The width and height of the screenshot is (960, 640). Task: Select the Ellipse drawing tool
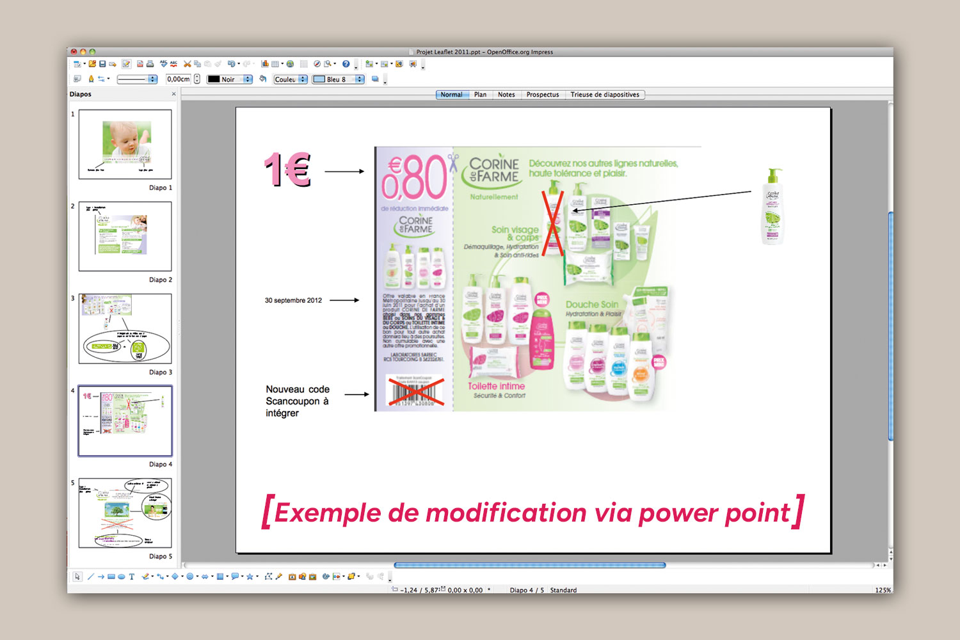tap(122, 577)
